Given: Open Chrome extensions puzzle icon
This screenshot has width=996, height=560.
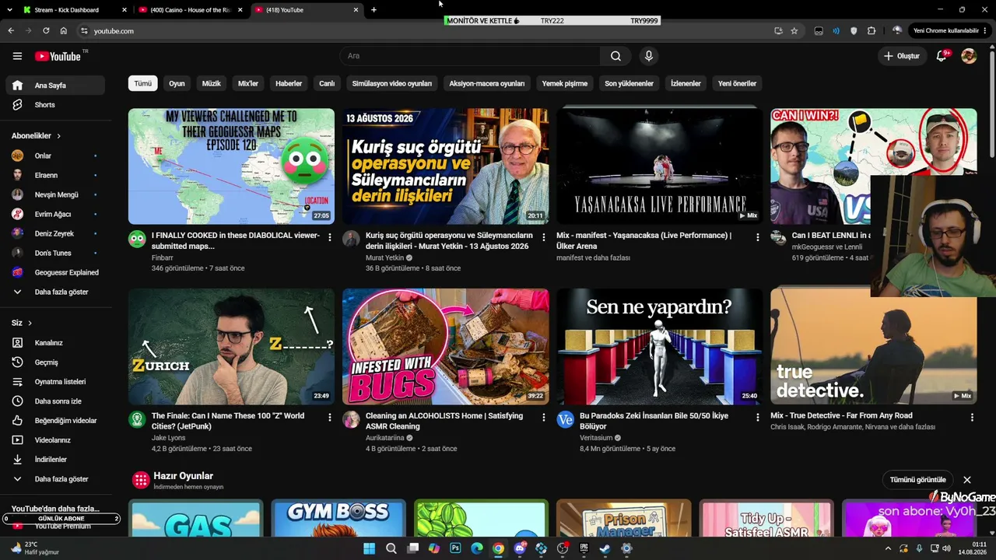Looking at the screenshot, I should (871, 31).
